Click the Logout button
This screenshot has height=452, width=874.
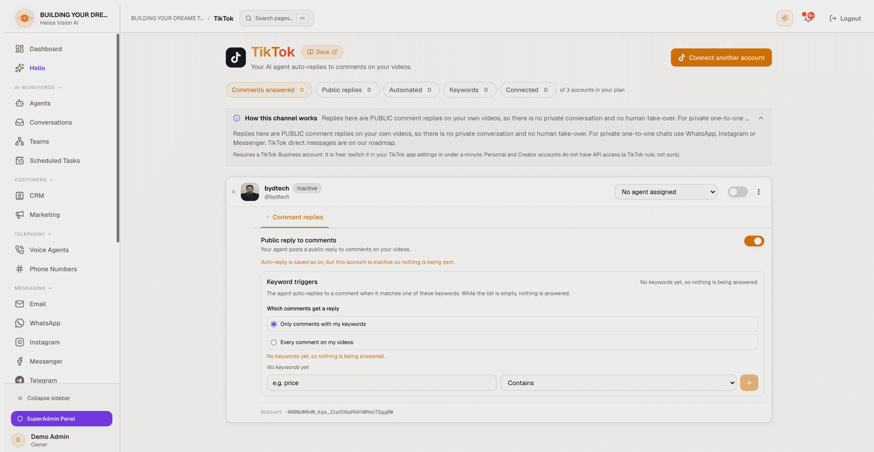(x=845, y=19)
